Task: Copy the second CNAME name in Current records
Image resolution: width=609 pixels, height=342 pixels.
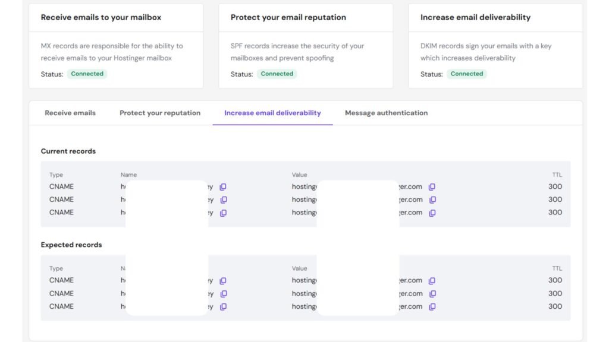Action: point(223,199)
